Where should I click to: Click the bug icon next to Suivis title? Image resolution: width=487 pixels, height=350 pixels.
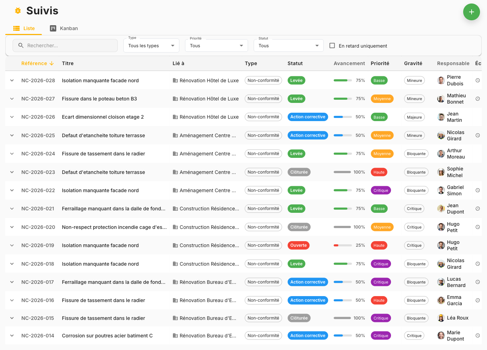coord(18,11)
